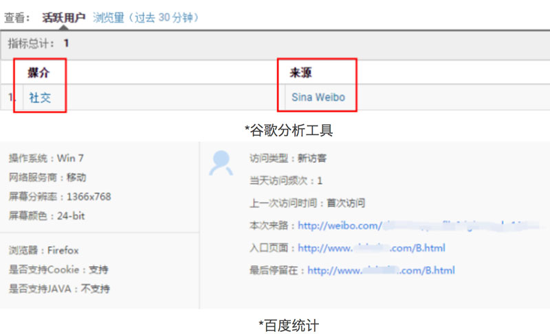Open the Sina Weibo source link
The image size is (550, 334).
[x=318, y=97]
